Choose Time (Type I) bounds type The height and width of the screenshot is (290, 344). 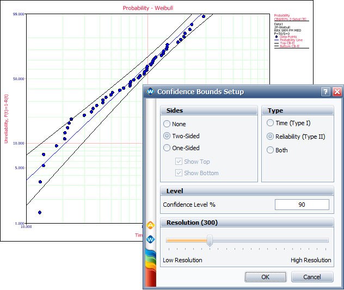[x=270, y=124]
